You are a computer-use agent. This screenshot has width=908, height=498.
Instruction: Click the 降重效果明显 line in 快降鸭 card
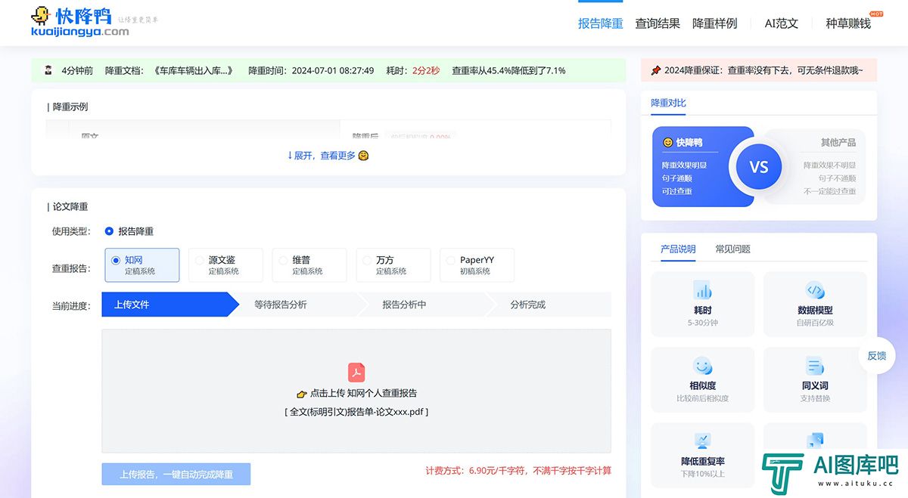(x=684, y=165)
